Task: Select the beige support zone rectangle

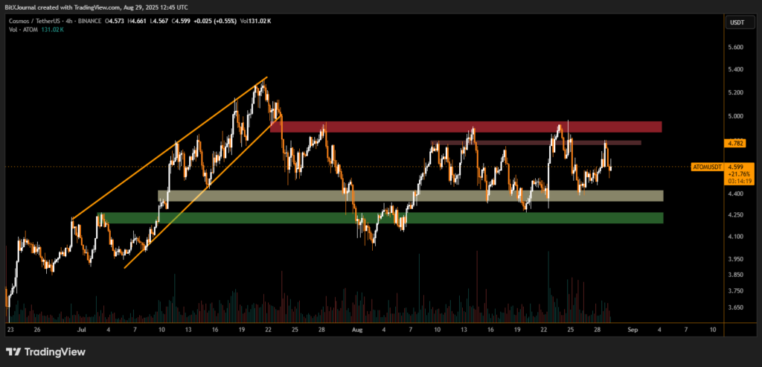Action: [409, 196]
